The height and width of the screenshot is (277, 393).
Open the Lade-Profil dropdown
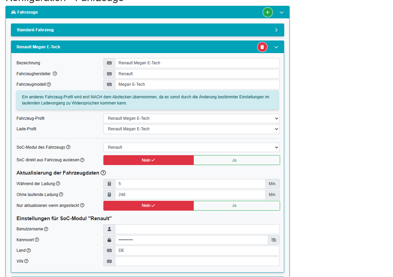(191, 129)
